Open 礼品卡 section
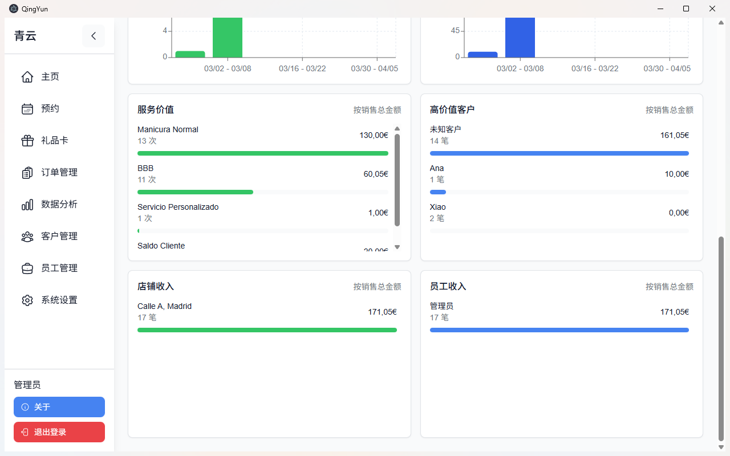The height and width of the screenshot is (456, 730). [59, 141]
